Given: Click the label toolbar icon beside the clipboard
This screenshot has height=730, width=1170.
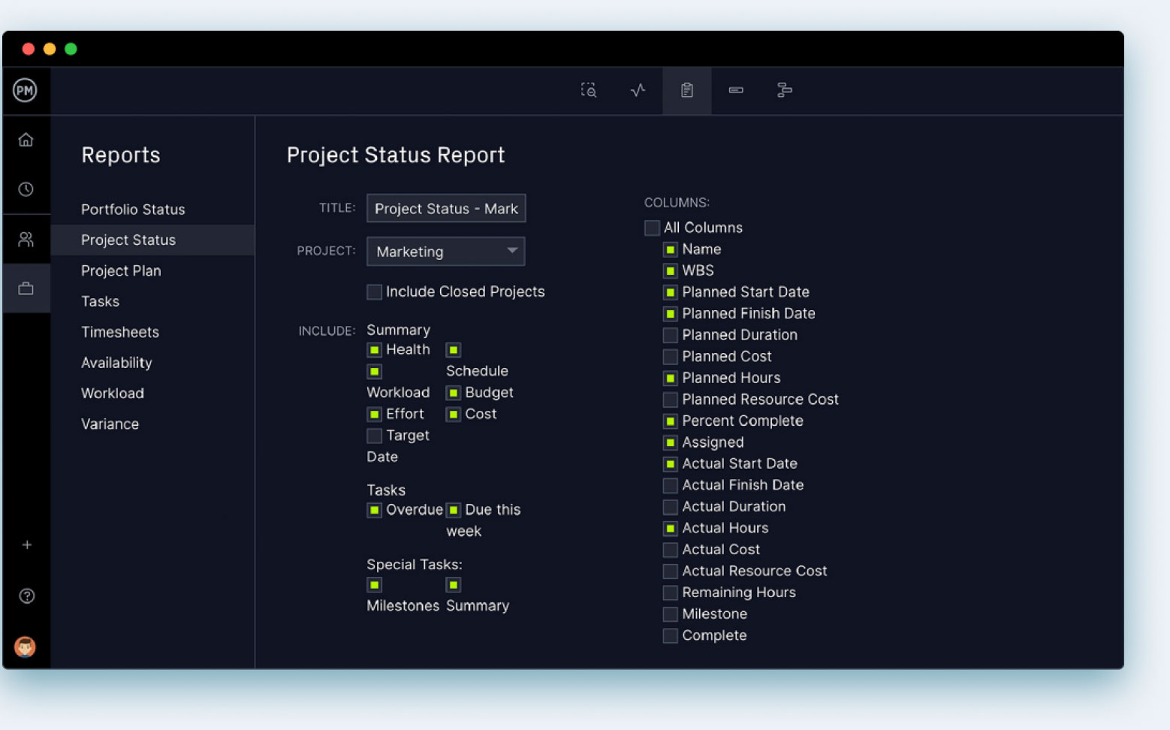Looking at the screenshot, I should pyautogui.click(x=735, y=90).
